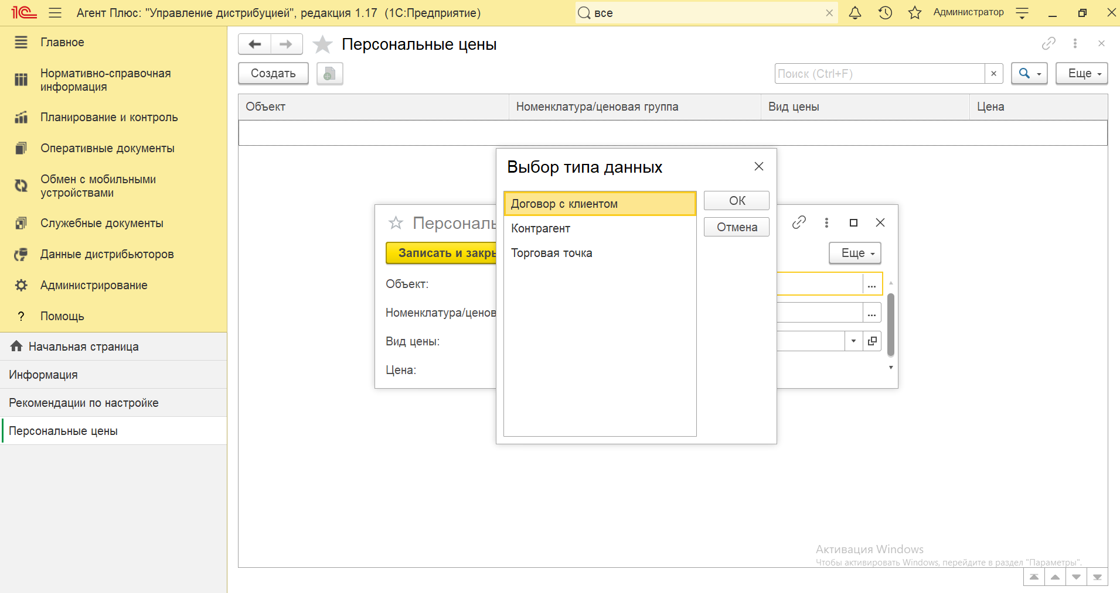Open Нормативно-справочная информация section
The image size is (1120, 593).
113,80
